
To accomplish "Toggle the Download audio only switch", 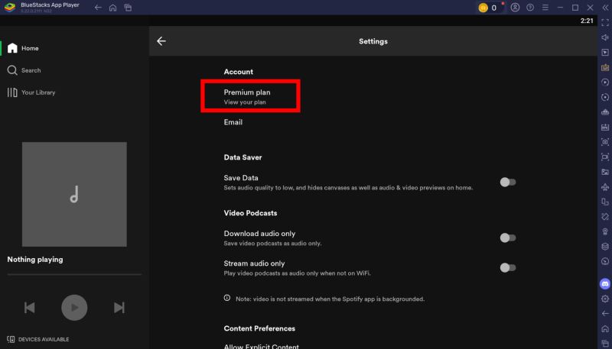I will (508, 238).
